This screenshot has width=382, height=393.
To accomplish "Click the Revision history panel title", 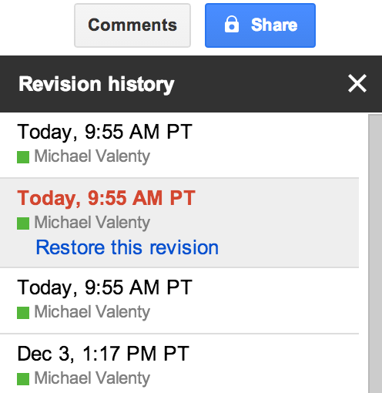I will coord(96,84).
